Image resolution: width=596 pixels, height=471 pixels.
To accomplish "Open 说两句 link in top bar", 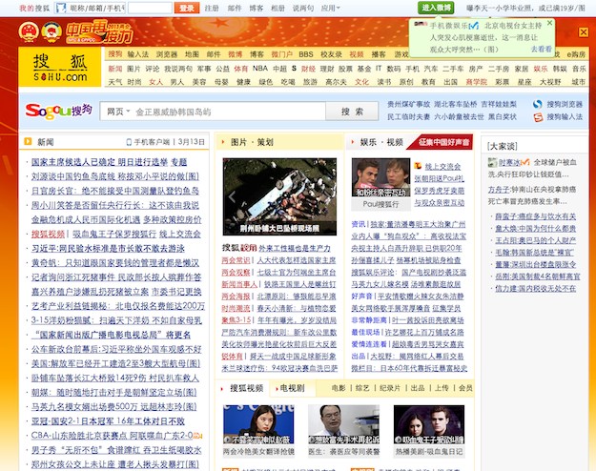I will [303, 8].
